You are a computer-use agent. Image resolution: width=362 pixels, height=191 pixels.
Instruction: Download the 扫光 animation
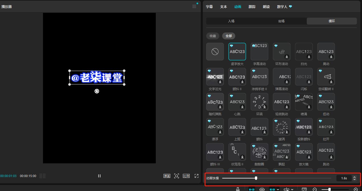pyautogui.click(x=309, y=57)
